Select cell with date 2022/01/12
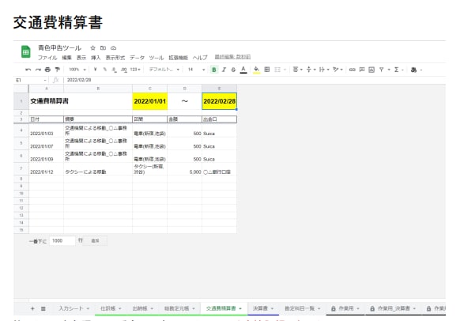The height and width of the screenshot is (321, 464). tap(46, 169)
